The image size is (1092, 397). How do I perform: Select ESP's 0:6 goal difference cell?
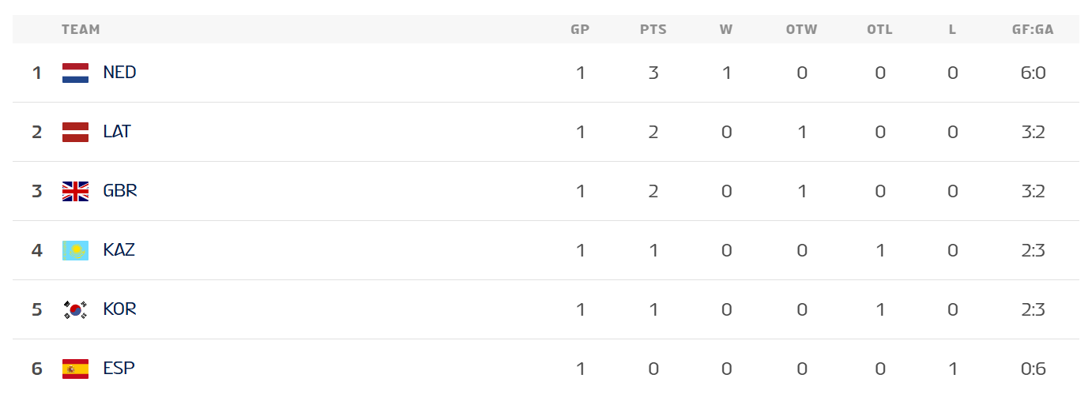coord(1033,369)
